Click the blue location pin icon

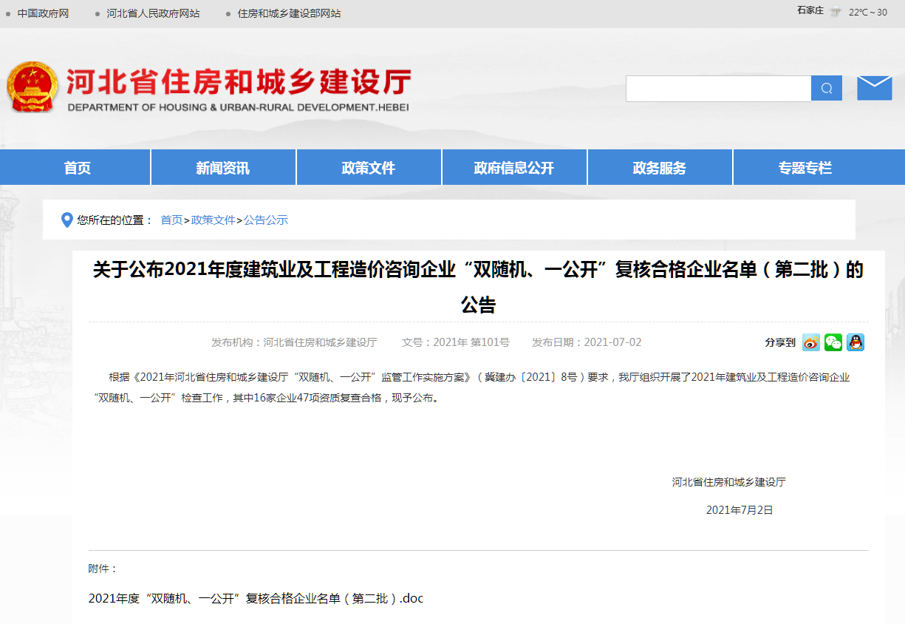(67, 220)
